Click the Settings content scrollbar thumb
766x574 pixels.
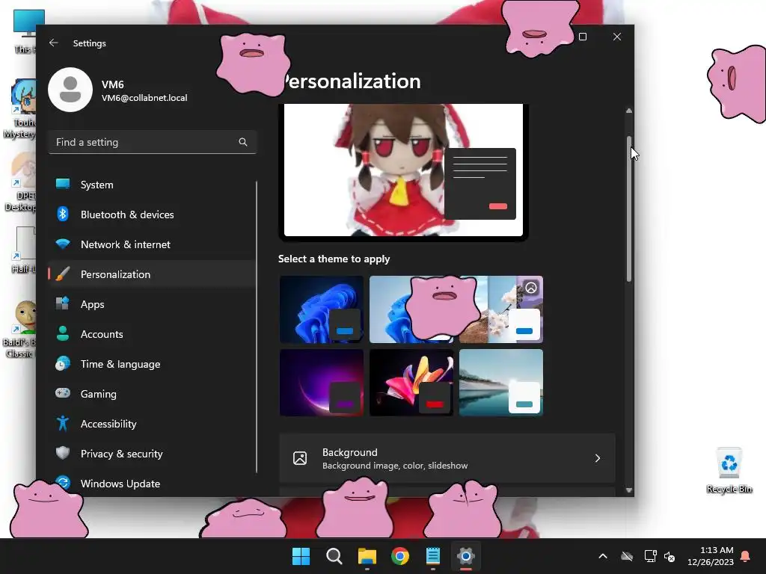pyautogui.click(x=629, y=209)
